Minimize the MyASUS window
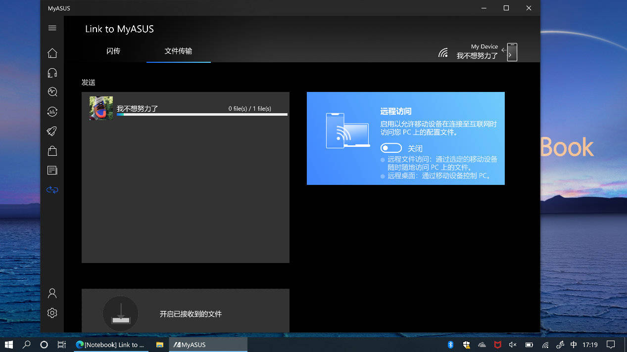The height and width of the screenshot is (352, 627). (x=483, y=8)
